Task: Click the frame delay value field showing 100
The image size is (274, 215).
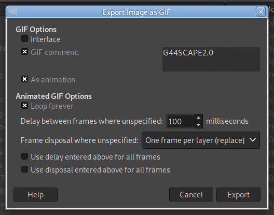Action: click(x=181, y=121)
